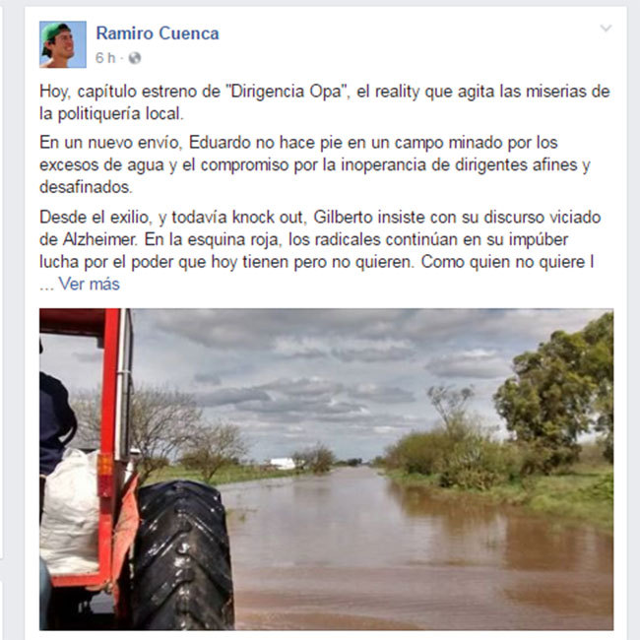Open the flooded road photo
This screenshot has width=640, height=640.
[x=326, y=469]
